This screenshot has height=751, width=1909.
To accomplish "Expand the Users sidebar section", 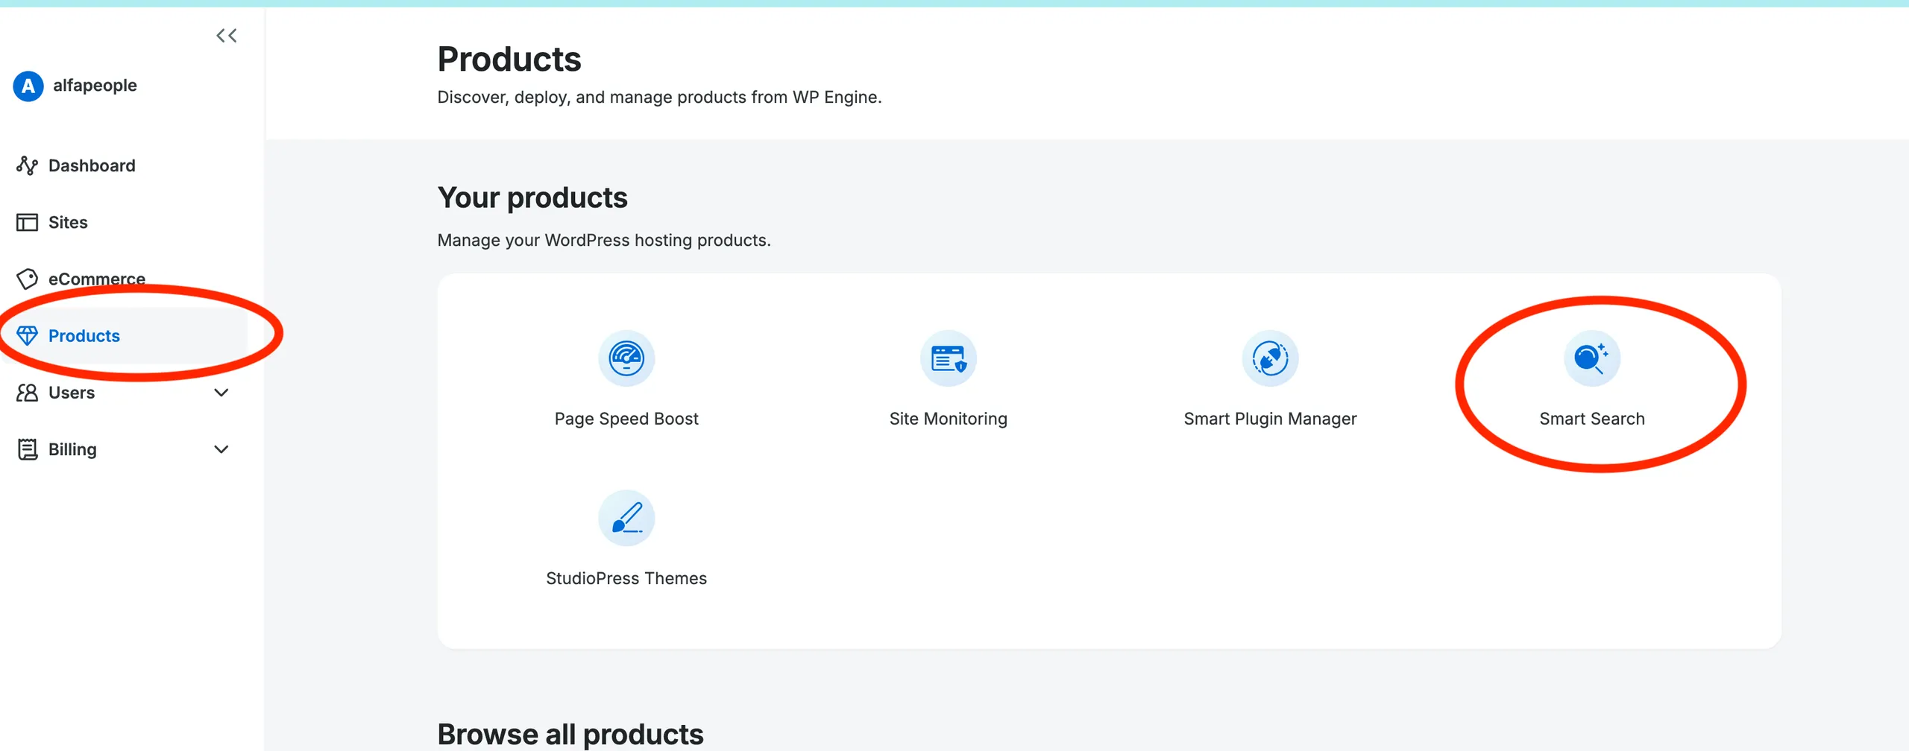I will point(221,392).
